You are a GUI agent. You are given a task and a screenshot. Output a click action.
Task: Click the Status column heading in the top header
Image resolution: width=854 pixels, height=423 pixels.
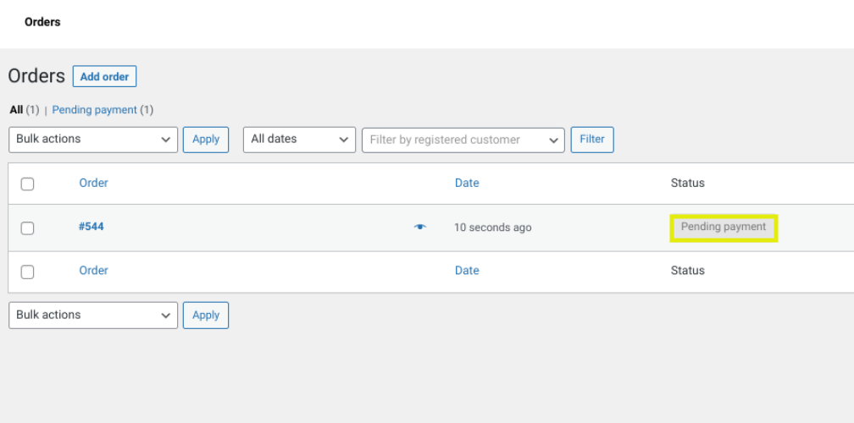pyautogui.click(x=687, y=184)
